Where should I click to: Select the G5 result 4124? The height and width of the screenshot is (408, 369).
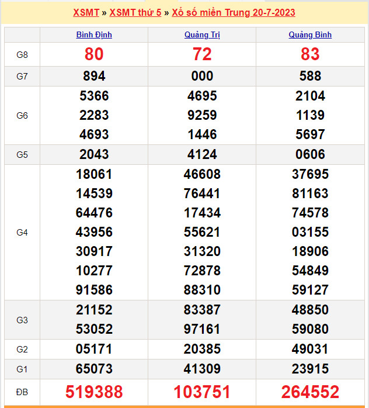(x=202, y=154)
